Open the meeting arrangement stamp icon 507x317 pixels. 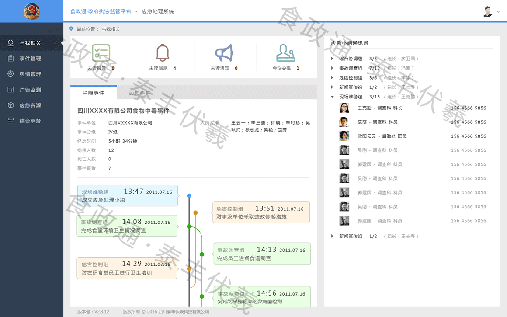click(x=286, y=53)
